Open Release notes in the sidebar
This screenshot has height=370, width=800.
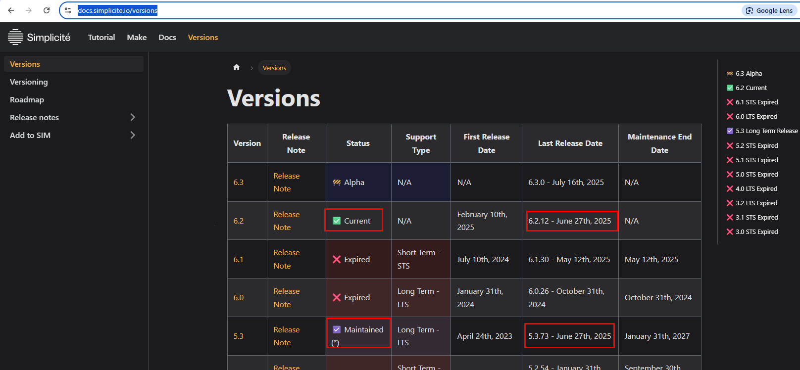(34, 117)
